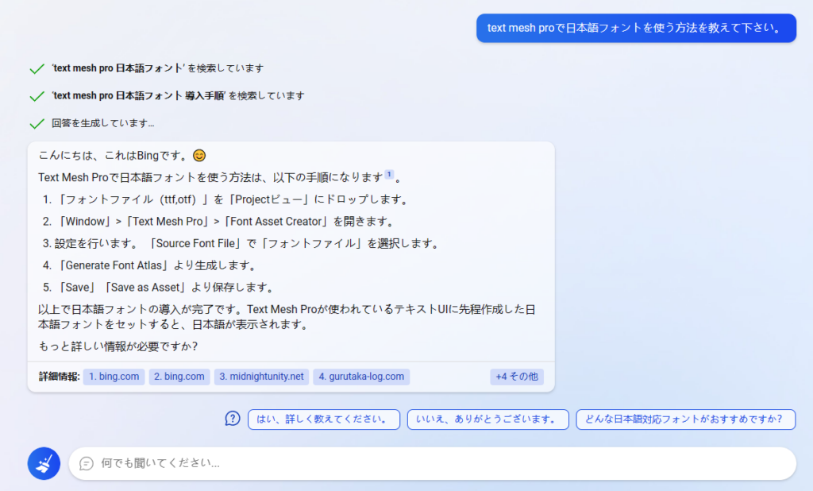Image resolution: width=813 pixels, height=491 pixels.
Task: Click the first search status 'text mesh pro 日本語フォント'
Action: (x=158, y=68)
